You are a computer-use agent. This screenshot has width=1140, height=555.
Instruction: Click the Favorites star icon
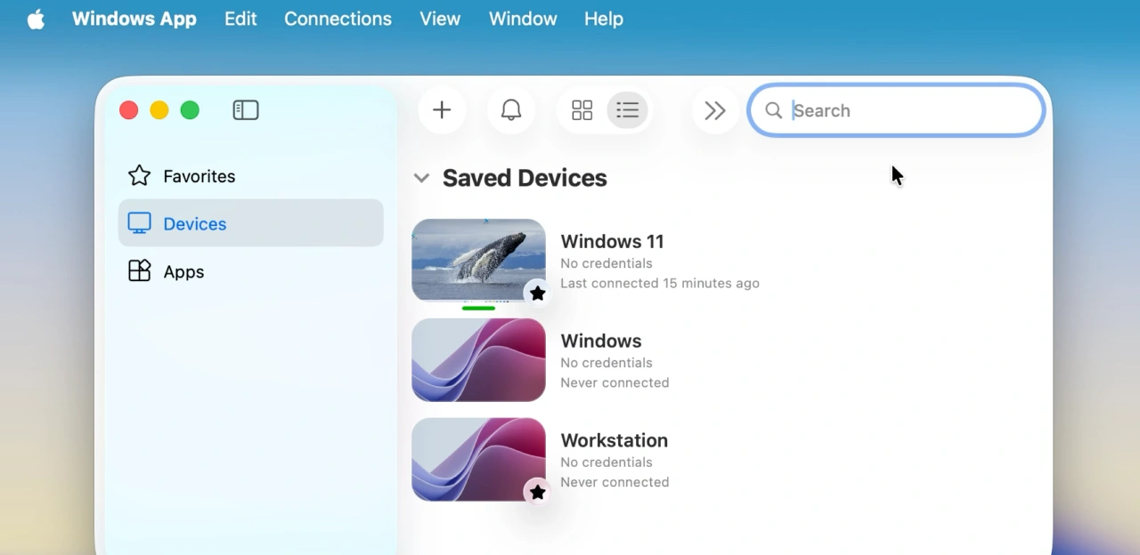(139, 175)
